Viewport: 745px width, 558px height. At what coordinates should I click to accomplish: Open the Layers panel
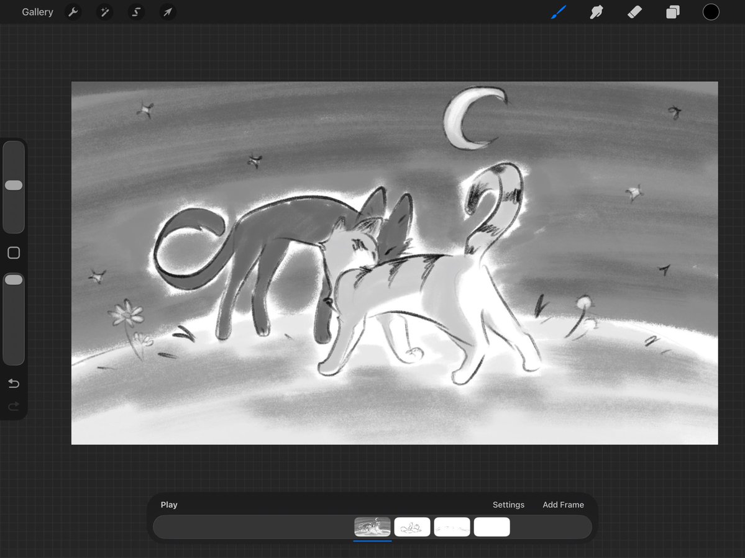(x=672, y=12)
